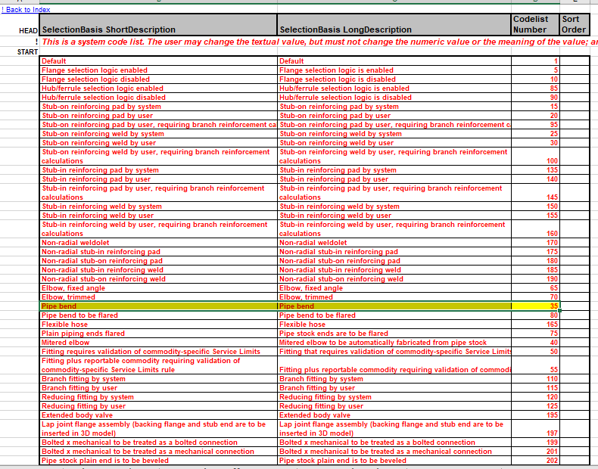Select short description 'Mitered elbow'
This screenshot has height=469, width=598.
(x=158, y=343)
